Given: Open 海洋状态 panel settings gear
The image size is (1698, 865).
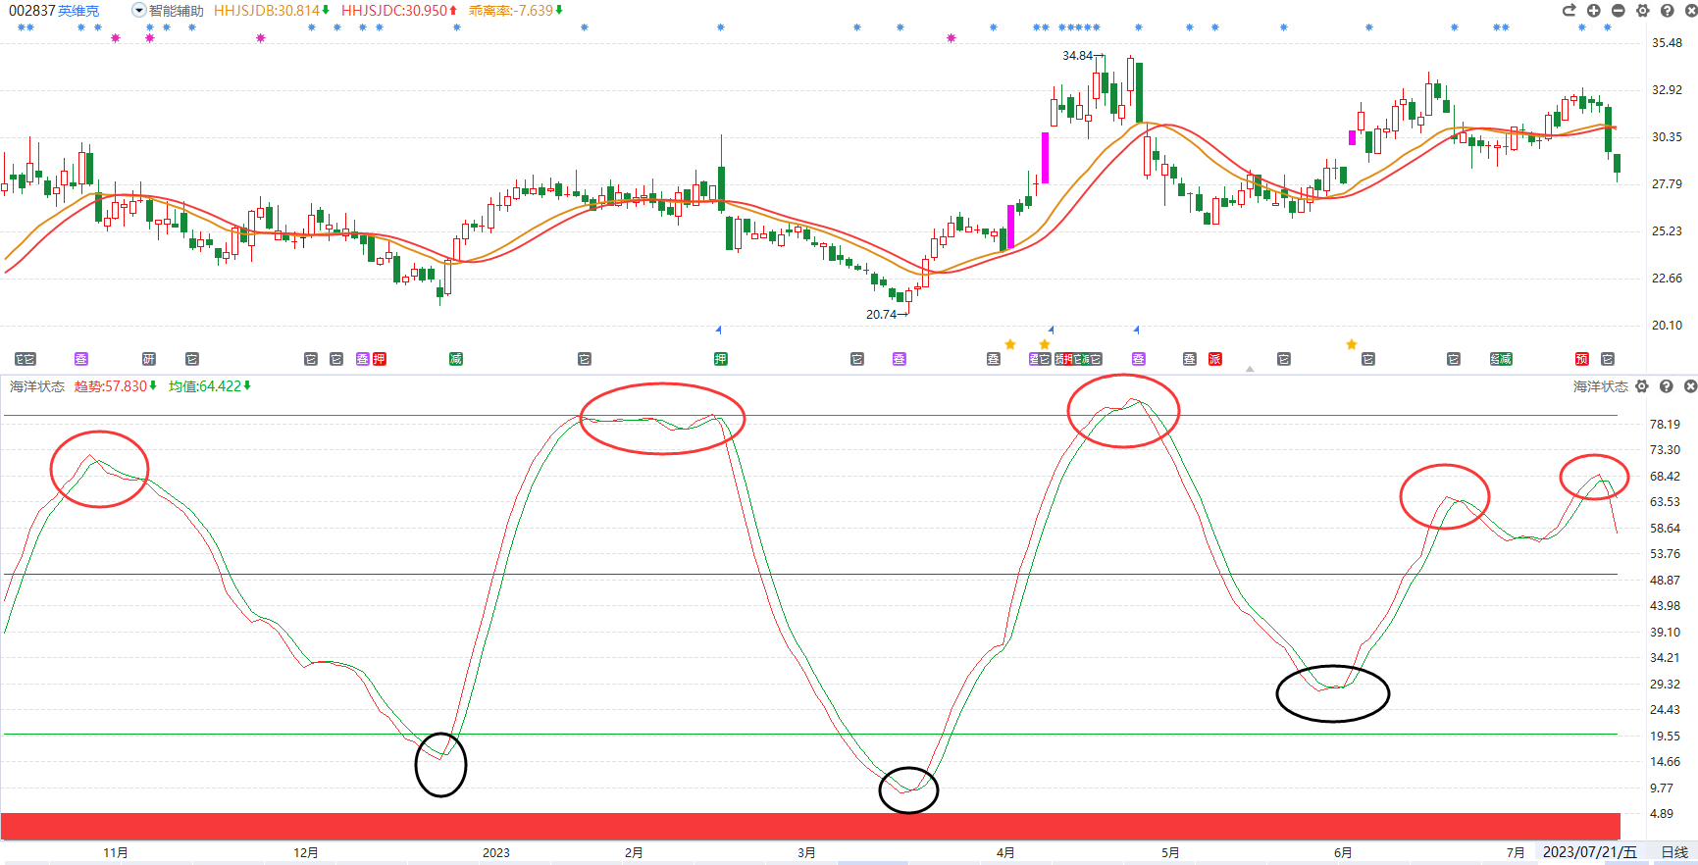Looking at the screenshot, I should point(1642,386).
